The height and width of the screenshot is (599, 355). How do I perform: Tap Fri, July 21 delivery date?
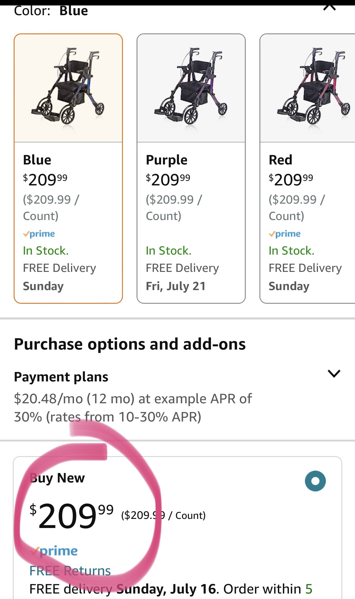tap(176, 286)
